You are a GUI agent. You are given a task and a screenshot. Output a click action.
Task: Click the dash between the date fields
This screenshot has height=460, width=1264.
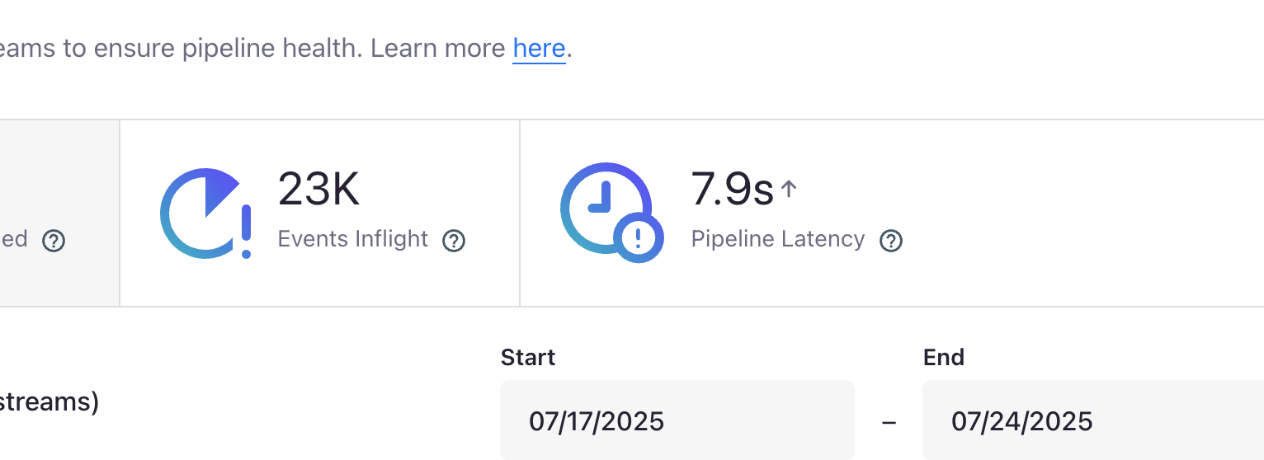tap(889, 423)
